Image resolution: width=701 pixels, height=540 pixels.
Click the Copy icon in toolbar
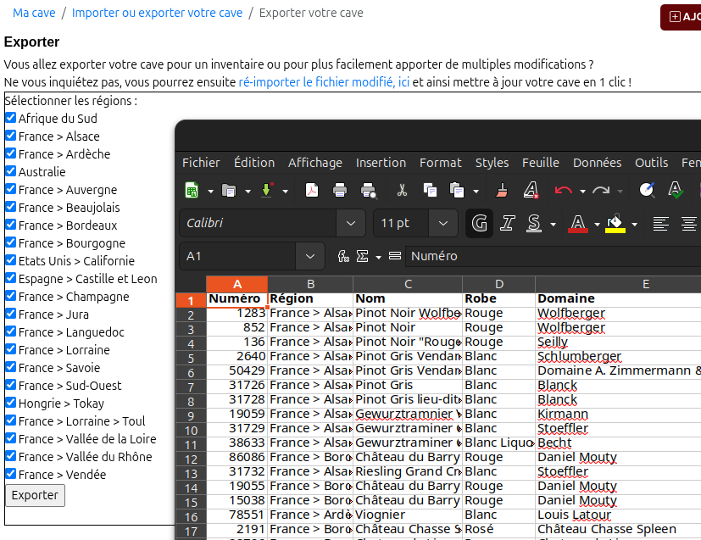(x=430, y=191)
